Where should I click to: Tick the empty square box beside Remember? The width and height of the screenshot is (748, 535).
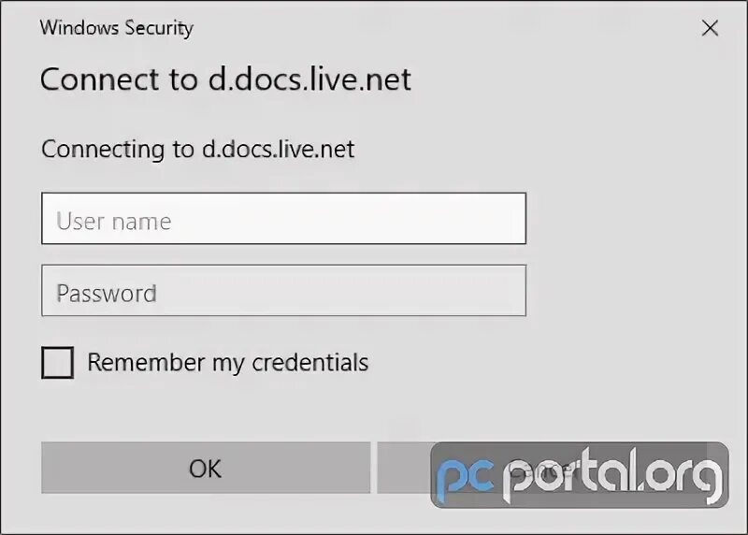click(x=57, y=363)
